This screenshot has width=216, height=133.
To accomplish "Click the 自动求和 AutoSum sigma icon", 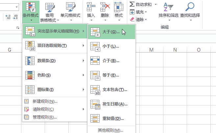I will pyautogui.click(x=132, y=4).
